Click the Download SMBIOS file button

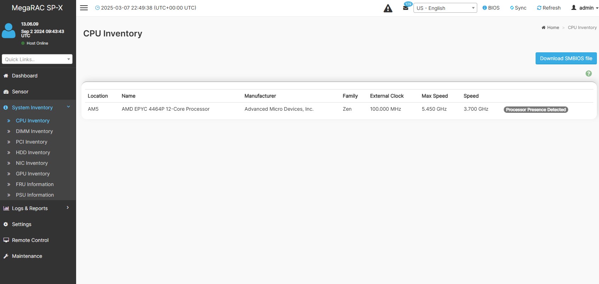[x=566, y=58]
